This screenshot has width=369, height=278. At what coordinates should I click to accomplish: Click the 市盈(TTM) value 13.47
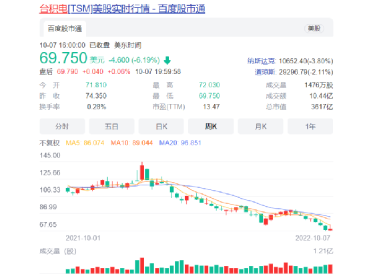[x=211, y=107]
